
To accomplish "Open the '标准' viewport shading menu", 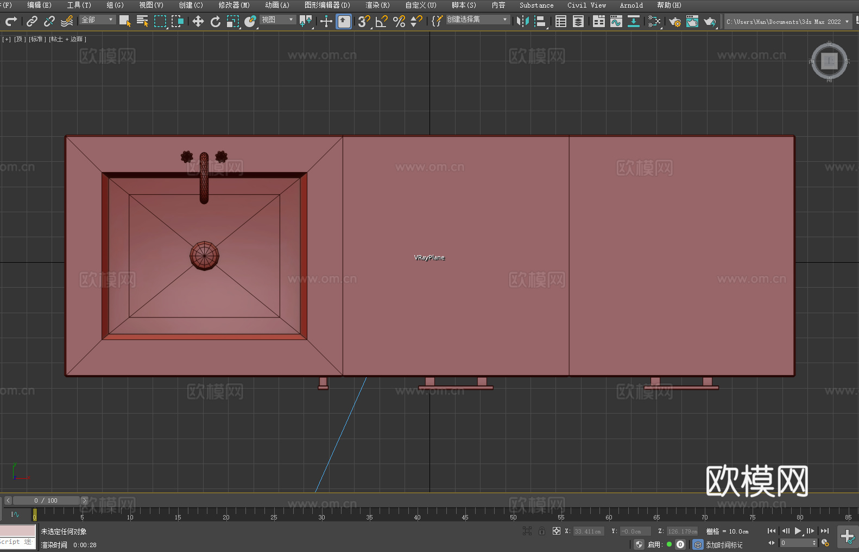I will 37,39.
